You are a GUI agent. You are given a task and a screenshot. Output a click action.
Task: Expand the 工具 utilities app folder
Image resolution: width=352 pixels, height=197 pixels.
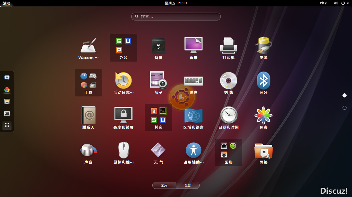coord(88,83)
